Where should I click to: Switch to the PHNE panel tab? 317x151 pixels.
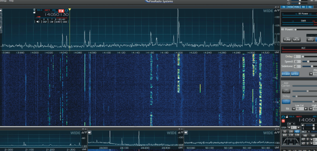pos(297,7)
